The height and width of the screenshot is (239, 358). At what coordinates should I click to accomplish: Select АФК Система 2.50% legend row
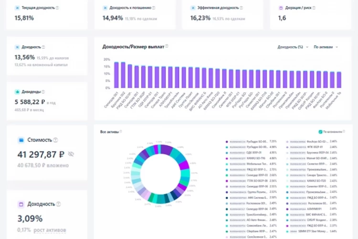pos(251,198)
